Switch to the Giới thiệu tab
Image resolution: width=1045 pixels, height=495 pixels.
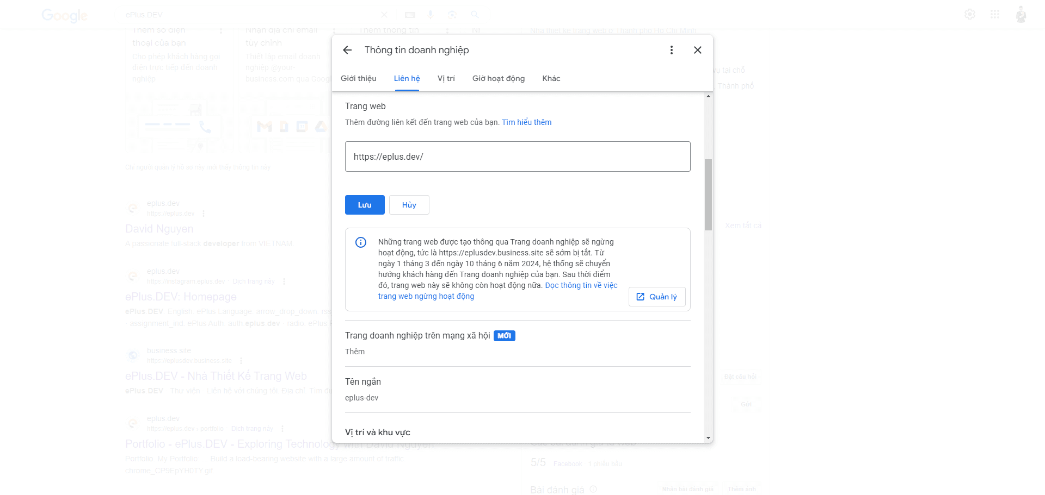pos(359,78)
